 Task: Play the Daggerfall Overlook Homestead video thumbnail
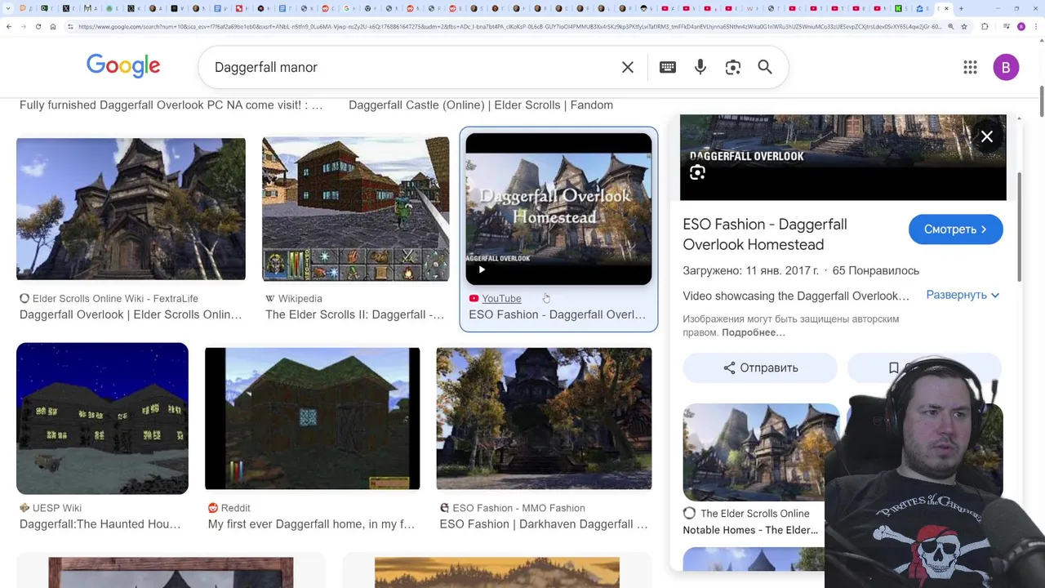558,208
